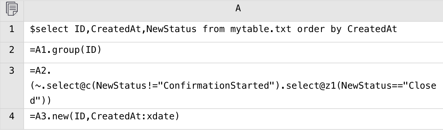Click the document icon in the grid corner
443x130 pixels.
tap(11, 9)
